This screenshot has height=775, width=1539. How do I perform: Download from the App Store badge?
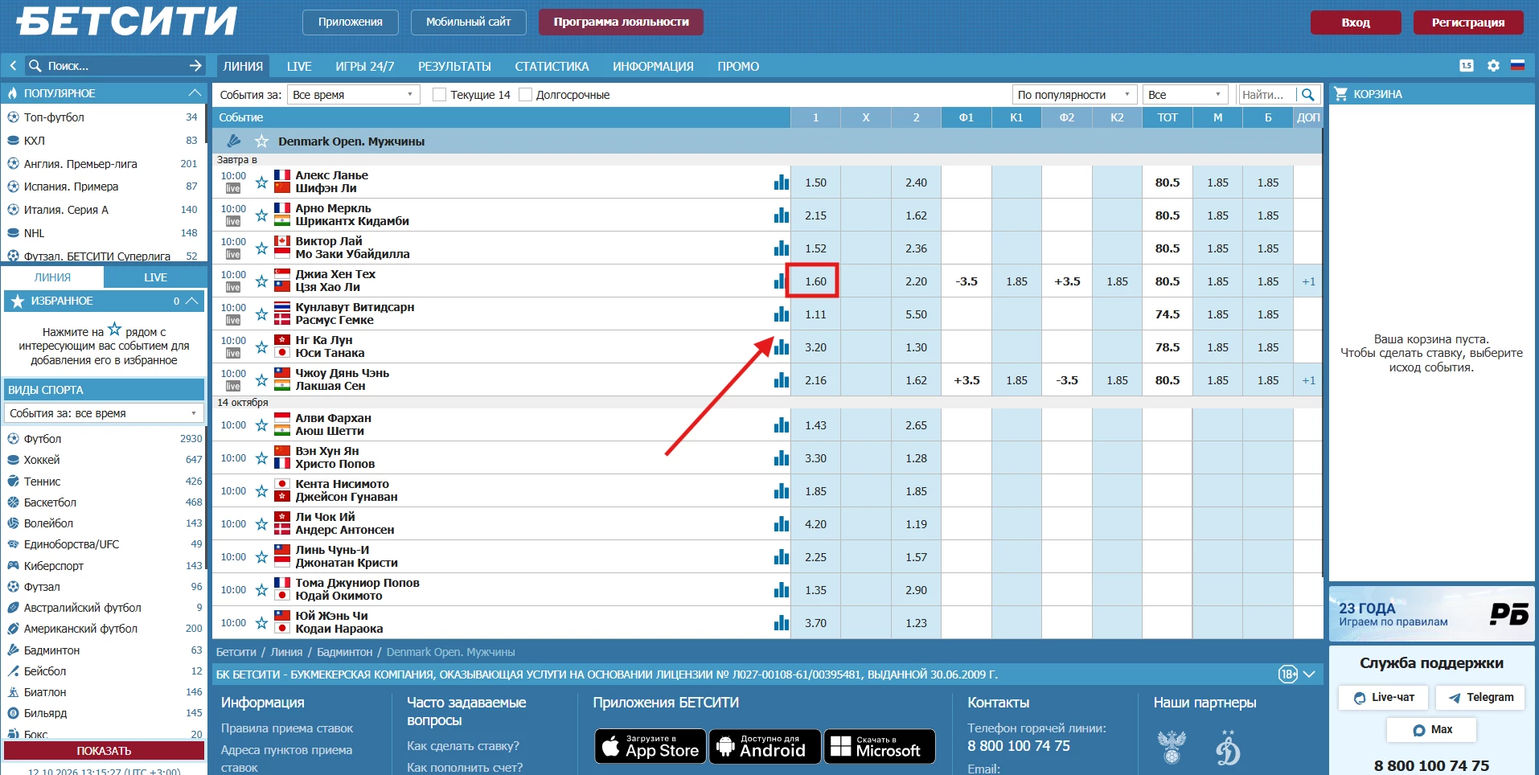(x=650, y=746)
